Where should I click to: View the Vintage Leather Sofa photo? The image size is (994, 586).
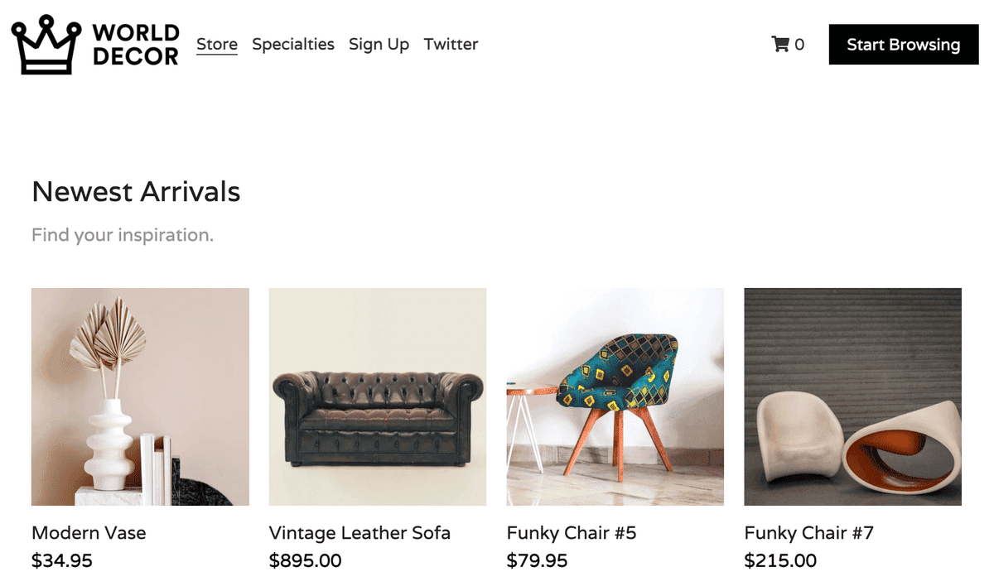click(x=378, y=396)
